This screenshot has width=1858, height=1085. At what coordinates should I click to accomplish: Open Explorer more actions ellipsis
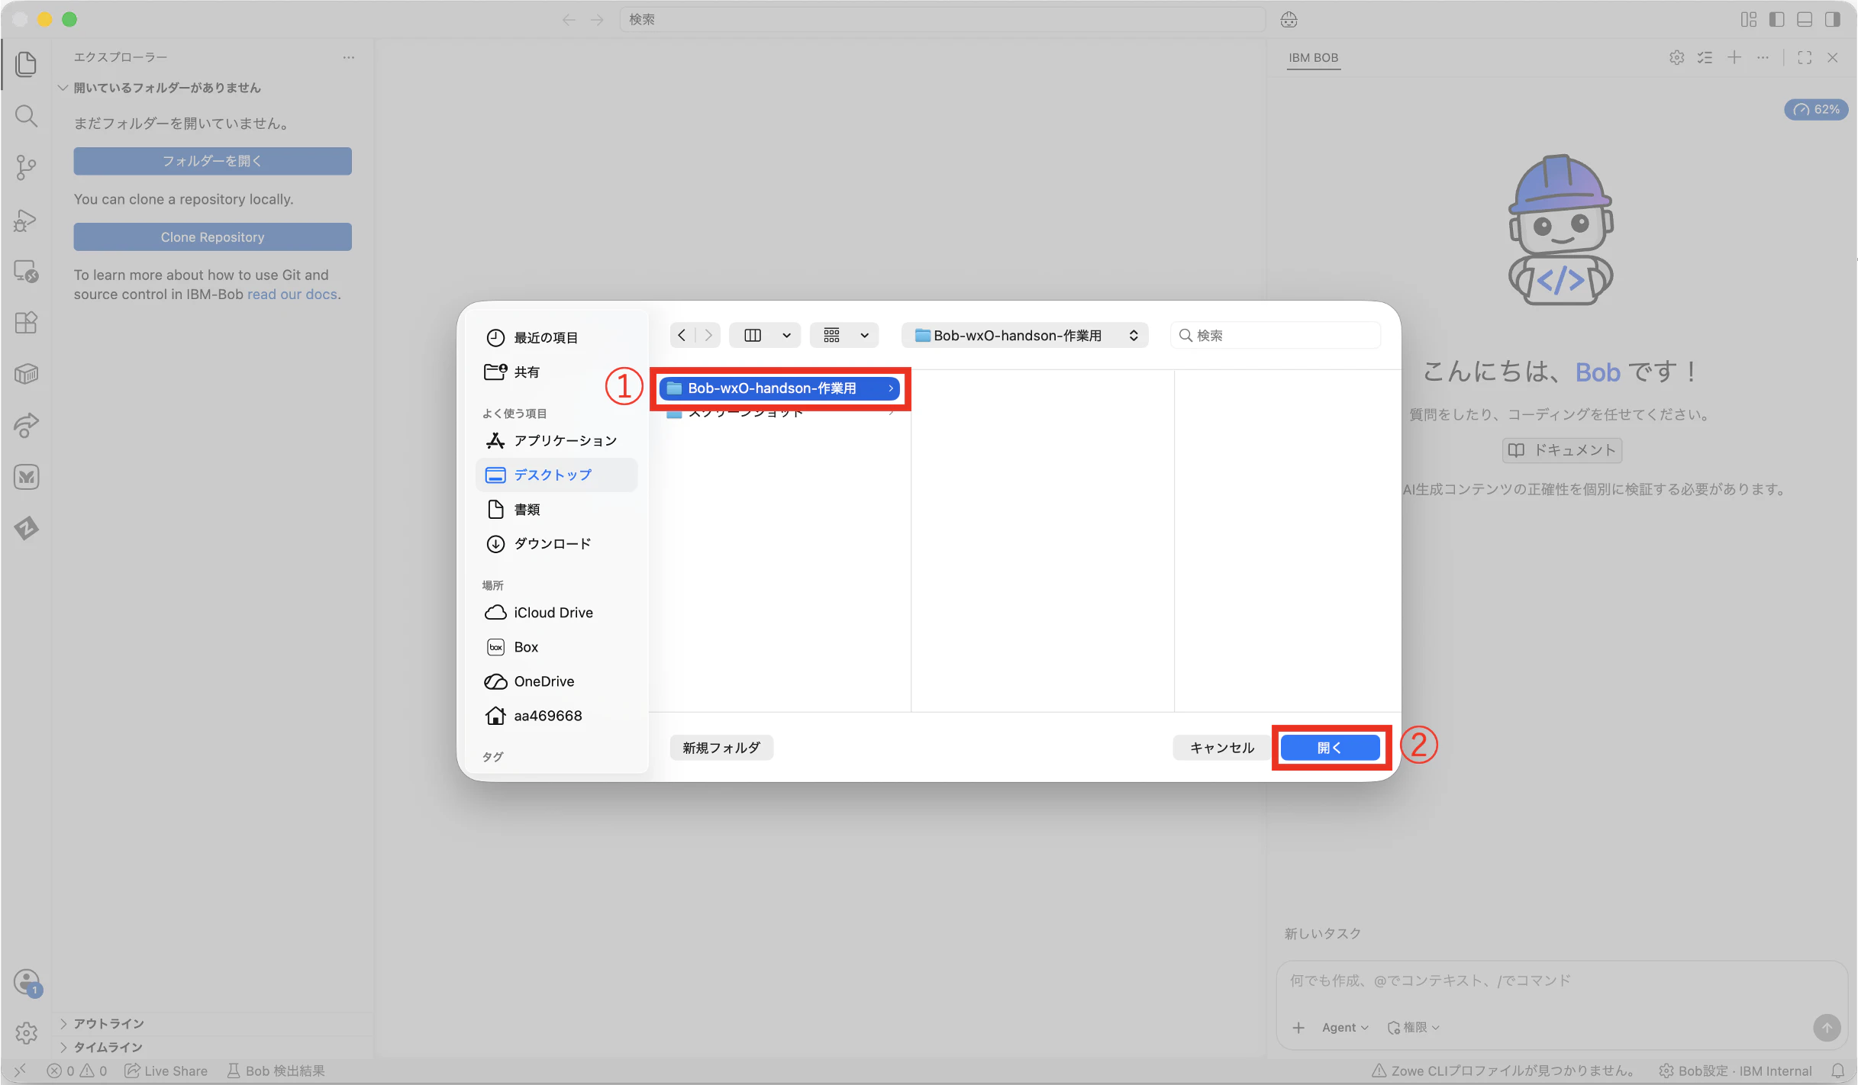[x=349, y=57]
